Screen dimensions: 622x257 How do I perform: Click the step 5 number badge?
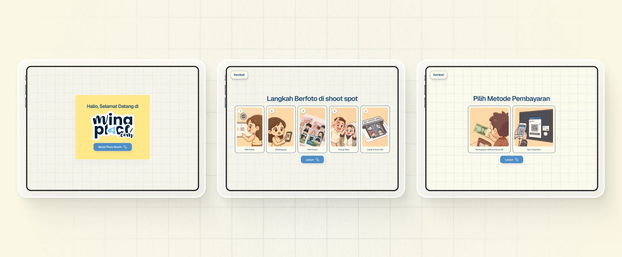pyautogui.click(x=366, y=111)
